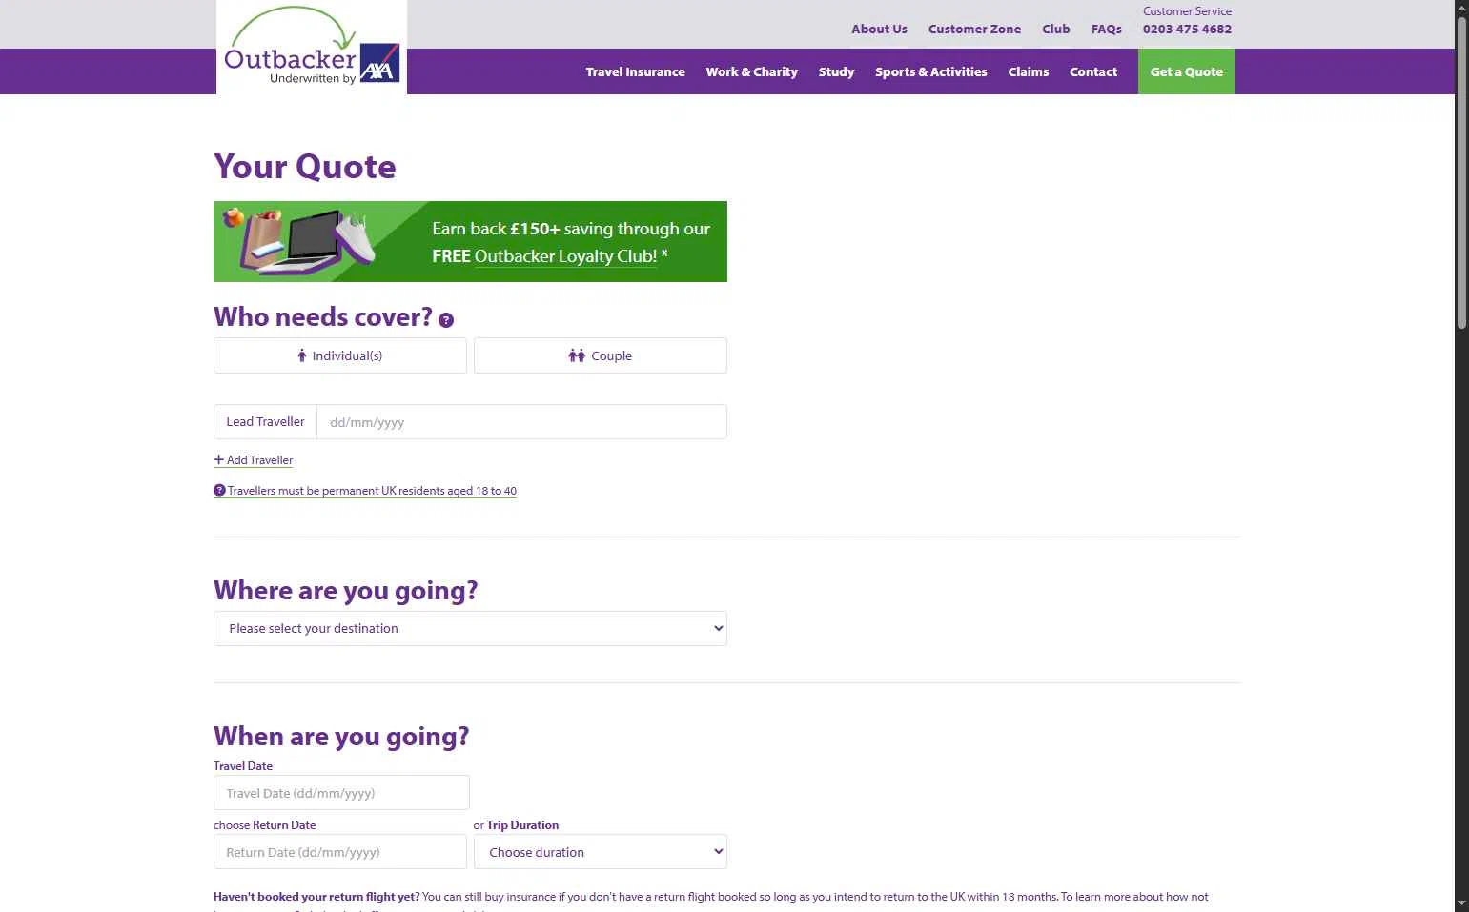Click the Travel Date input field
1469x912 pixels.
tap(341, 793)
